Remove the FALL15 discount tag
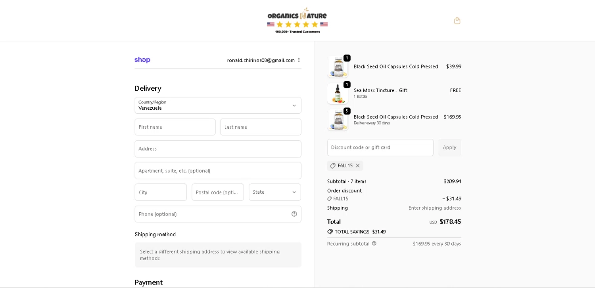 pyautogui.click(x=358, y=166)
